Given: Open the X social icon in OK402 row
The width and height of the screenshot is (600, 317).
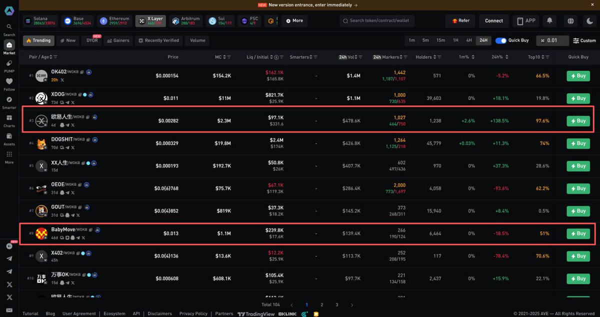Looking at the screenshot, I should (62, 80).
